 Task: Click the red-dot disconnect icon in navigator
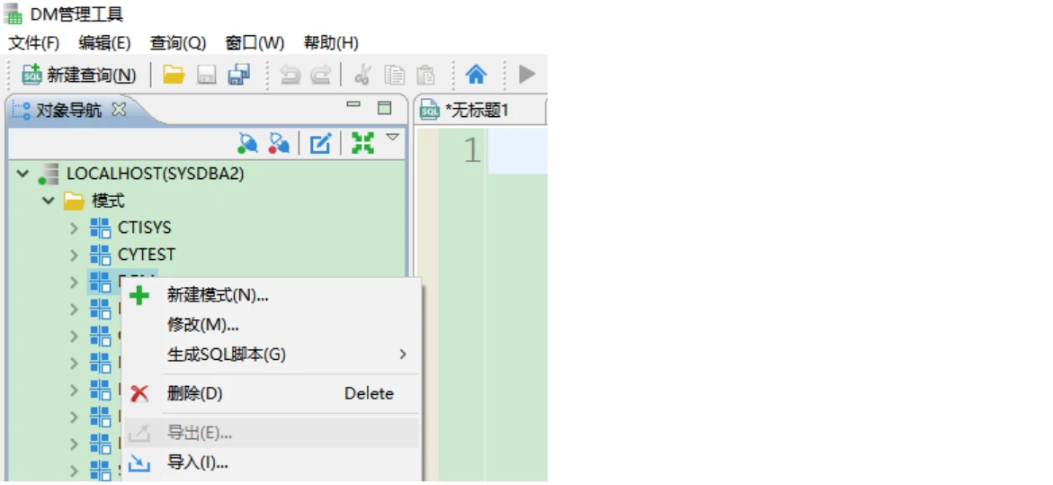(x=279, y=142)
